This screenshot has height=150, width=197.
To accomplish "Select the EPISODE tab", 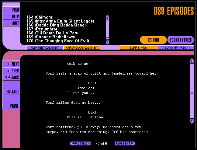I will [153, 40].
